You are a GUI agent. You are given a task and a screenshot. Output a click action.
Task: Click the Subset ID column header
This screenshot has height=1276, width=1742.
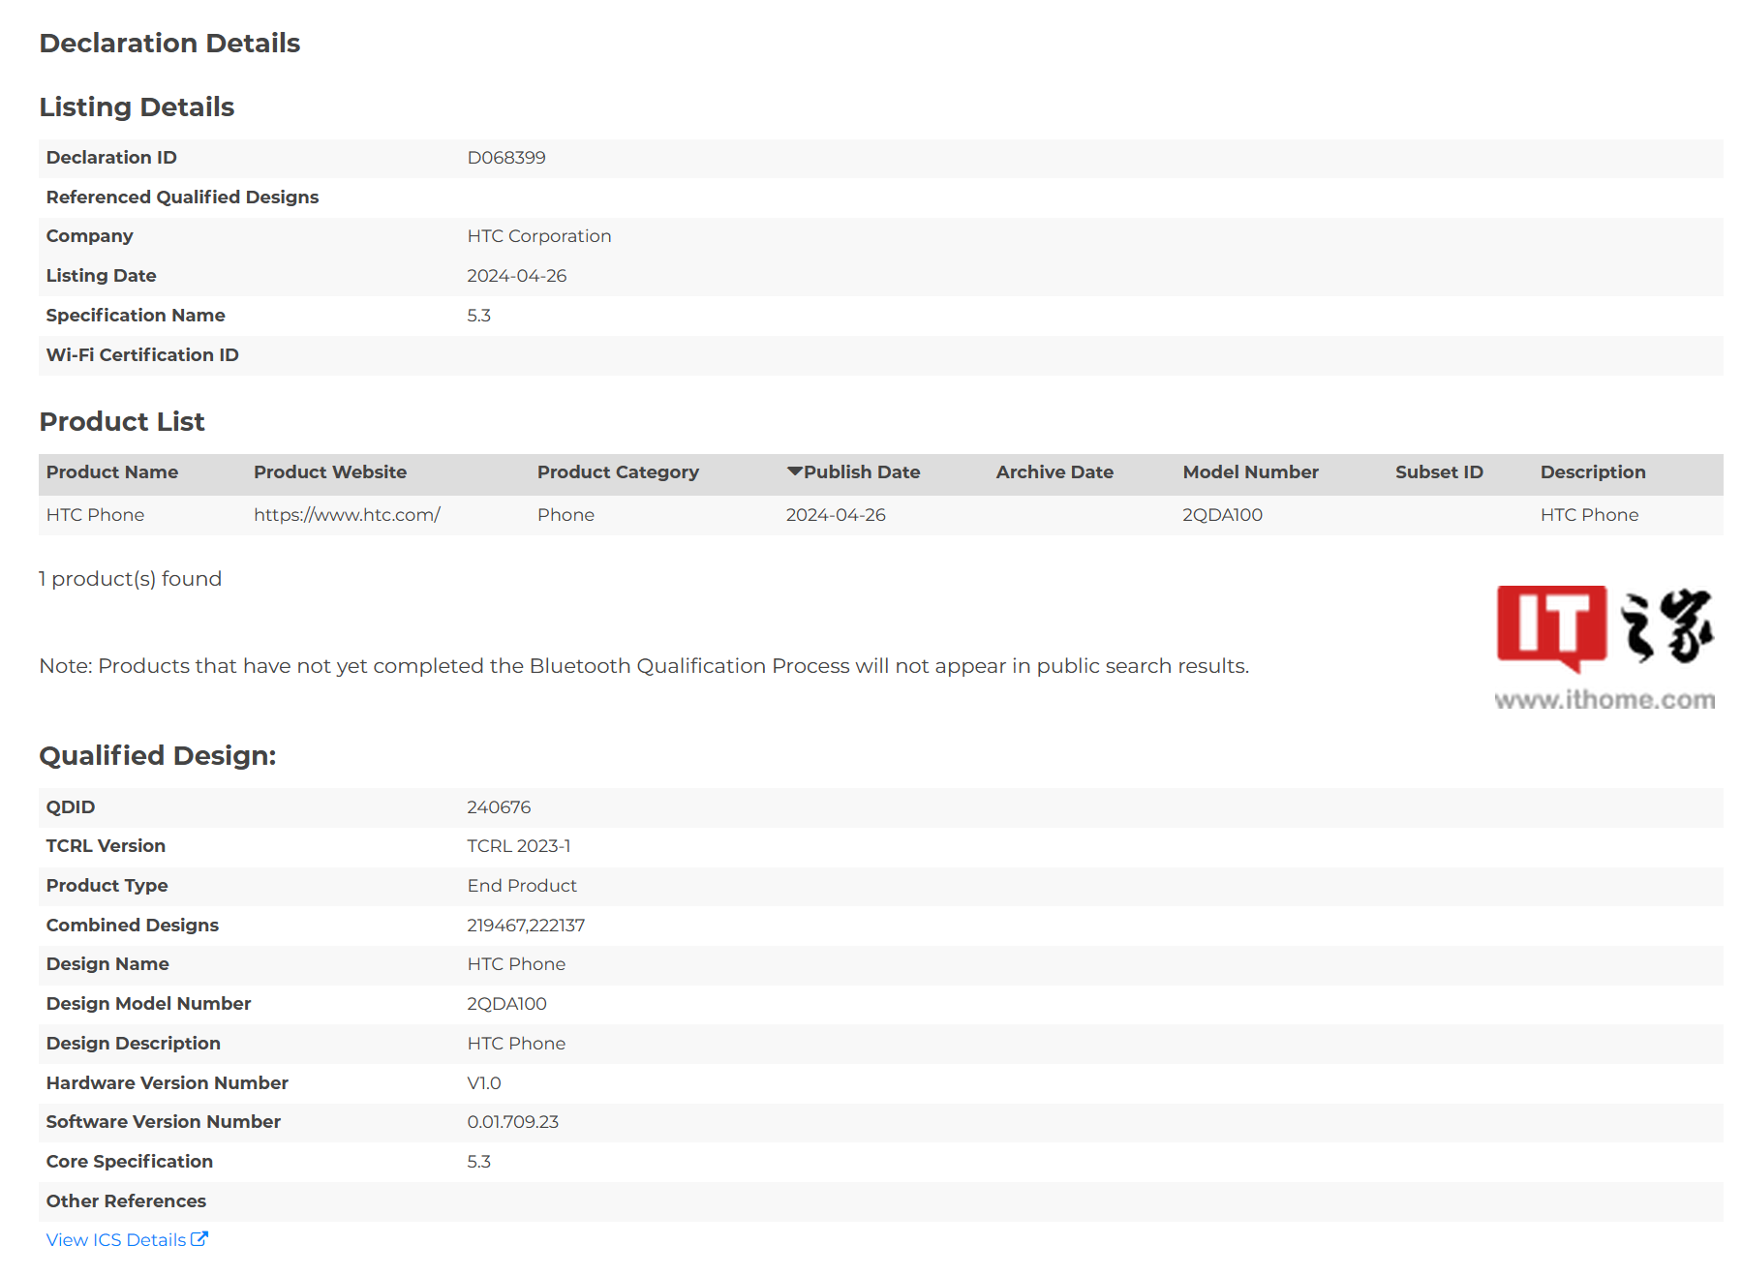[1439, 472]
